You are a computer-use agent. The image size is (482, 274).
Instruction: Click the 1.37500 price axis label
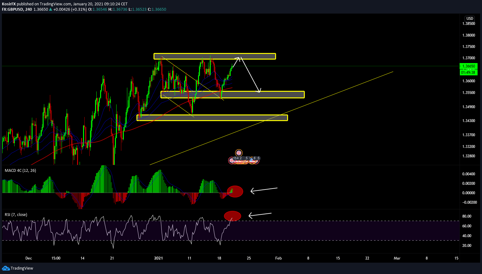pyautogui.click(x=469, y=47)
